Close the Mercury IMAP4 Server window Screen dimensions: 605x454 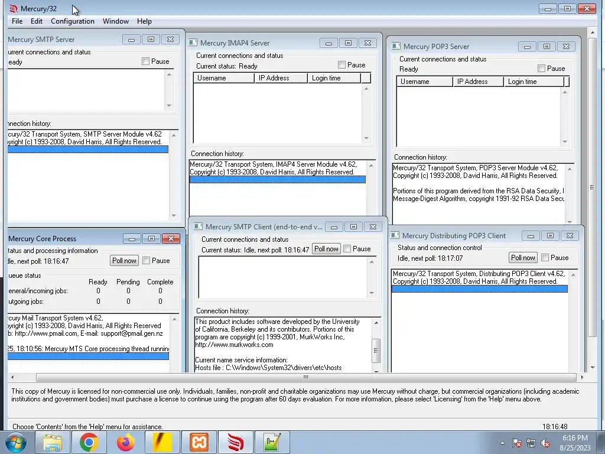[367, 43]
